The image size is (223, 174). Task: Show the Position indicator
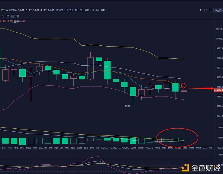[x=104, y=148]
